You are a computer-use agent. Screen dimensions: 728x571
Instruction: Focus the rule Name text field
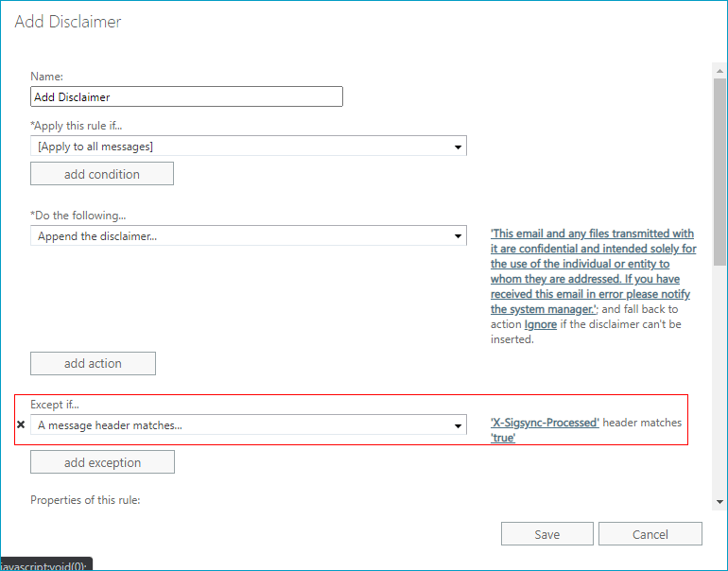186,96
